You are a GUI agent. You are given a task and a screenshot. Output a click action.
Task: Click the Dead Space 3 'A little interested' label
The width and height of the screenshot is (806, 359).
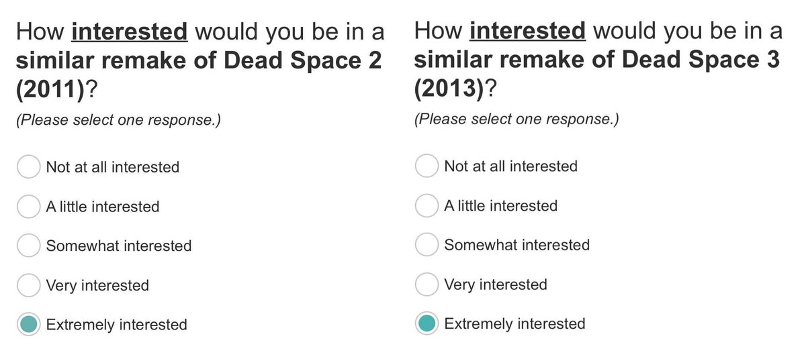point(500,206)
